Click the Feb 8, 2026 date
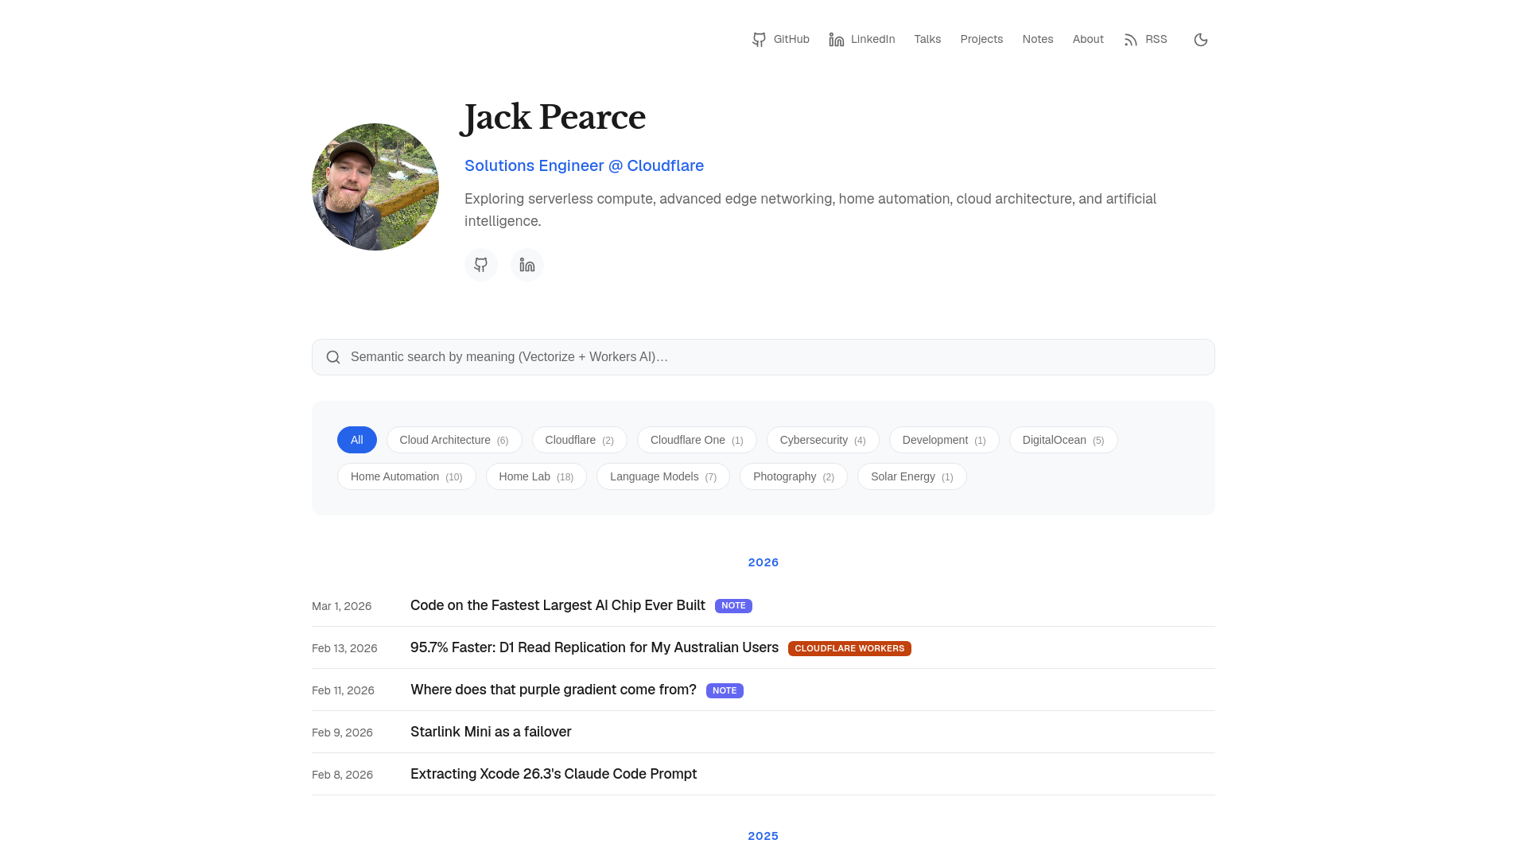Image resolution: width=1527 pixels, height=859 pixels. (342, 775)
